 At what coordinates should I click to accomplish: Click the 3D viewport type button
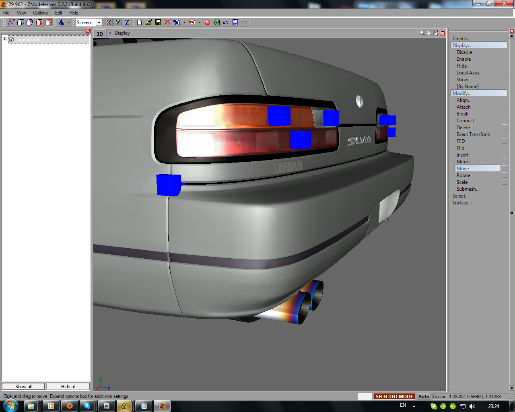[99, 34]
